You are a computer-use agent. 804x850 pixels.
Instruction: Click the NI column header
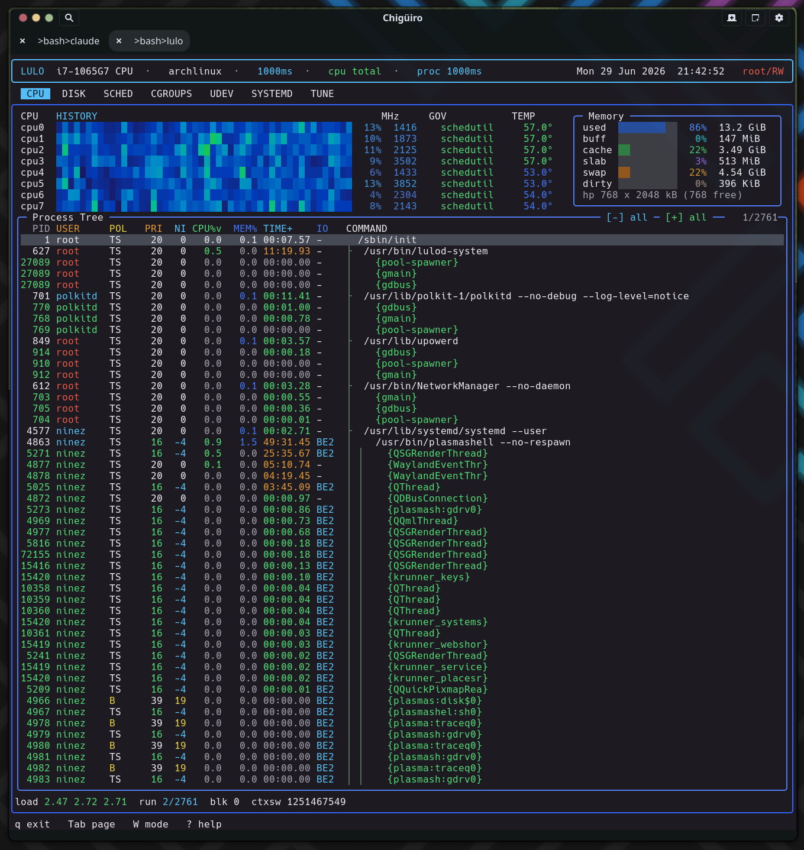coord(180,228)
